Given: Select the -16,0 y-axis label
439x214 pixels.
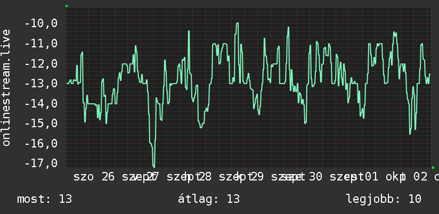Looking at the screenshot, I should 41,144.
